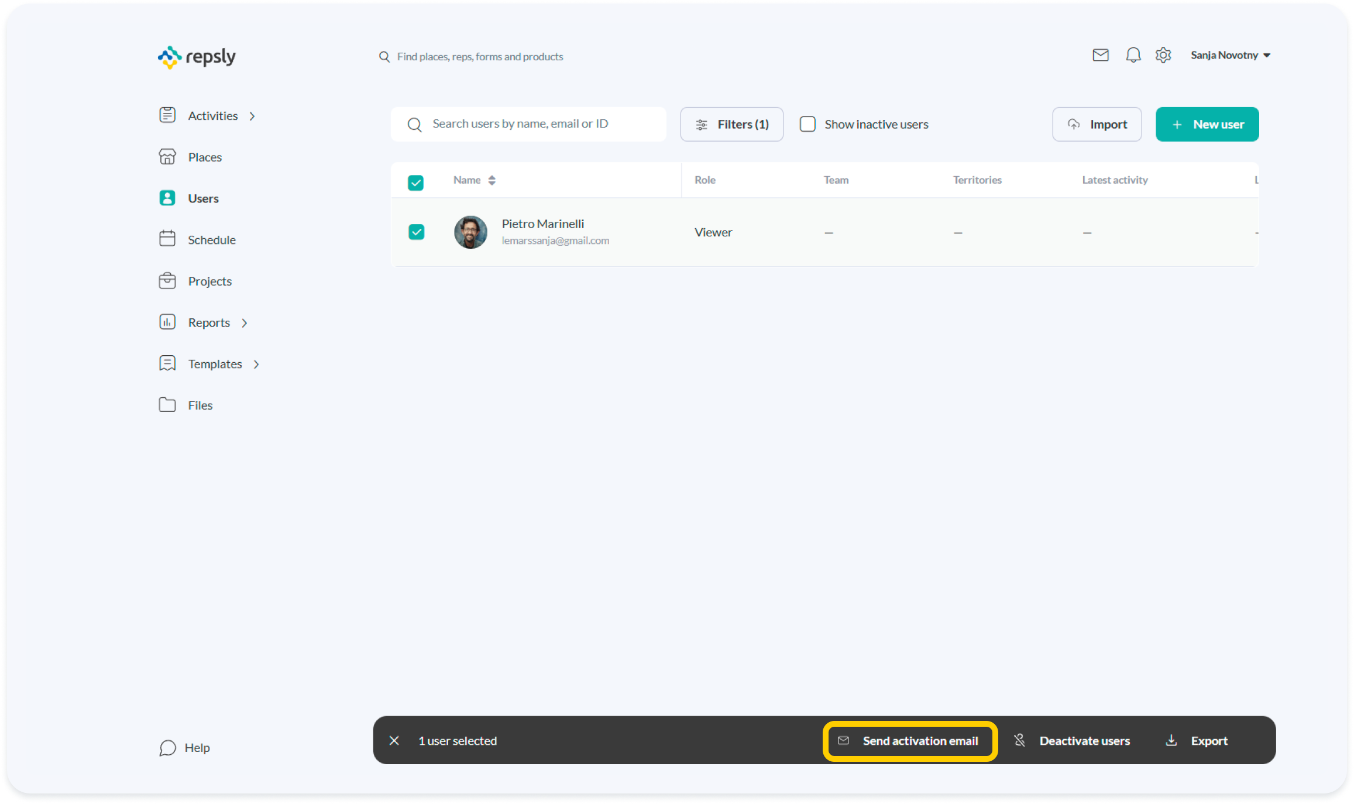The height and width of the screenshot is (804, 1354).
Task: Open the Help link
Action: tap(184, 748)
